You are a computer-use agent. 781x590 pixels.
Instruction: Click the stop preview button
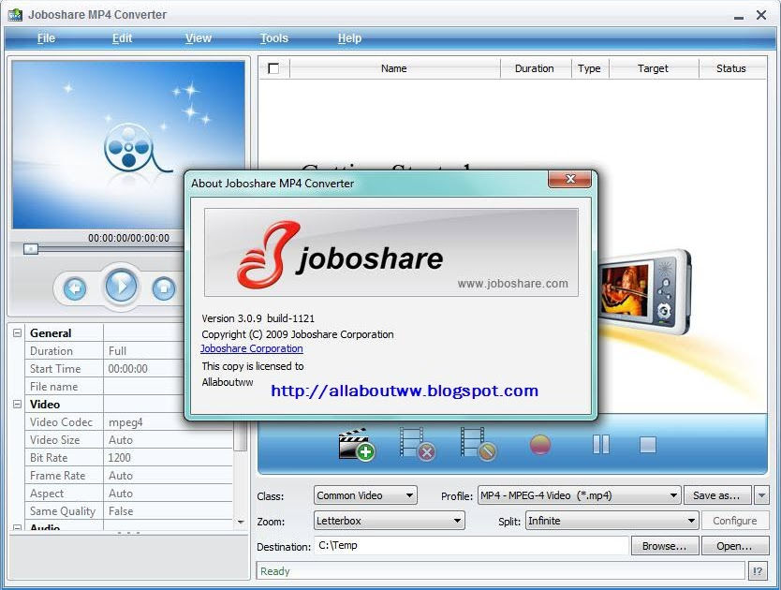165,288
